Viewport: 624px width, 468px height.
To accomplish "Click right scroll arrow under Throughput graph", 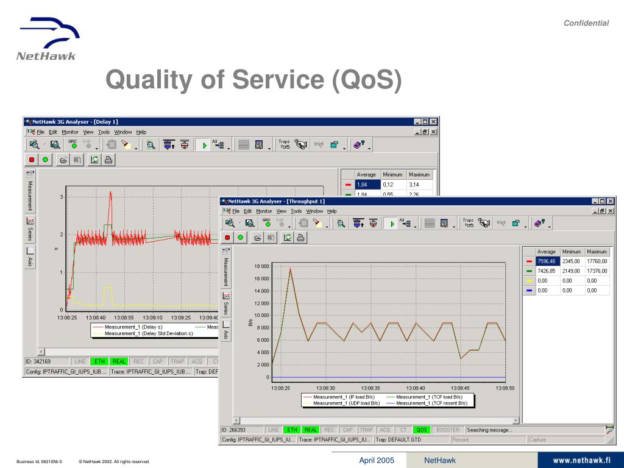I will [x=516, y=420].
